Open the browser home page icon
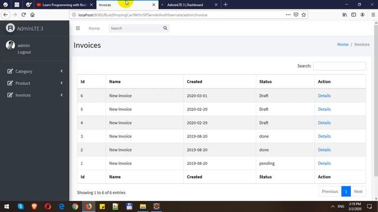Viewport: 378px width, 212px height. (x=32, y=15)
